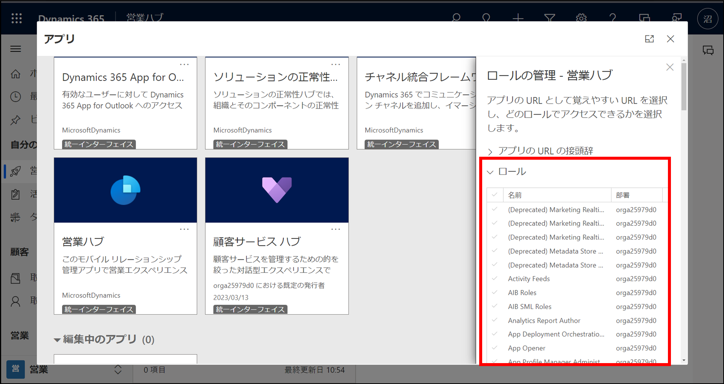The height and width of the screenshot is (384, 724).
Task: Check the Analytics Report Author role
Action: tap(495, 320)
